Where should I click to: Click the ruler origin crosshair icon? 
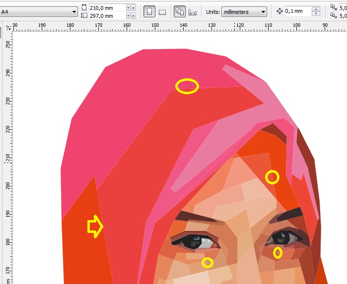pos(8,28)
